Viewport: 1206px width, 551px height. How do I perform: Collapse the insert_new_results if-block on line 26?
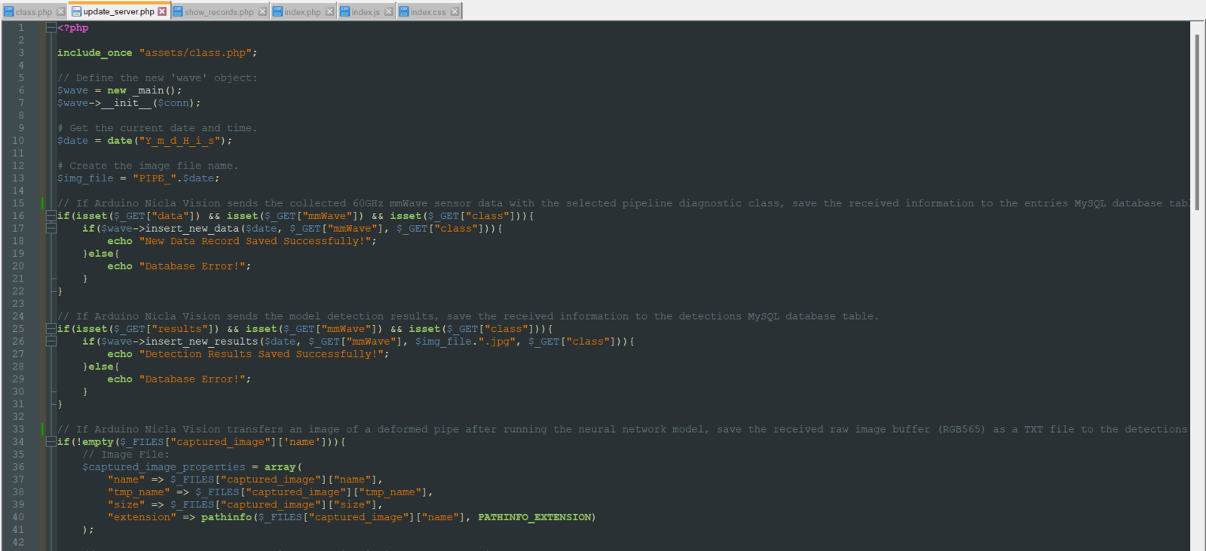click(51, 342)
